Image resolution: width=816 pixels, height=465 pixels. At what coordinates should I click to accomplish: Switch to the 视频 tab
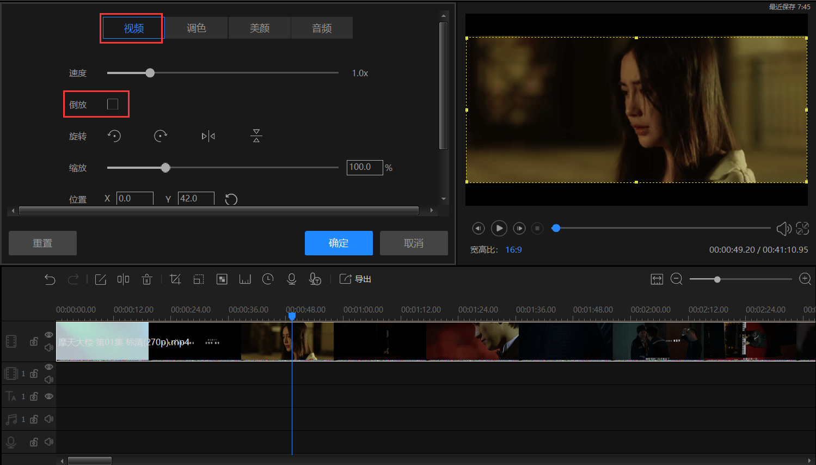click(133, 28)
